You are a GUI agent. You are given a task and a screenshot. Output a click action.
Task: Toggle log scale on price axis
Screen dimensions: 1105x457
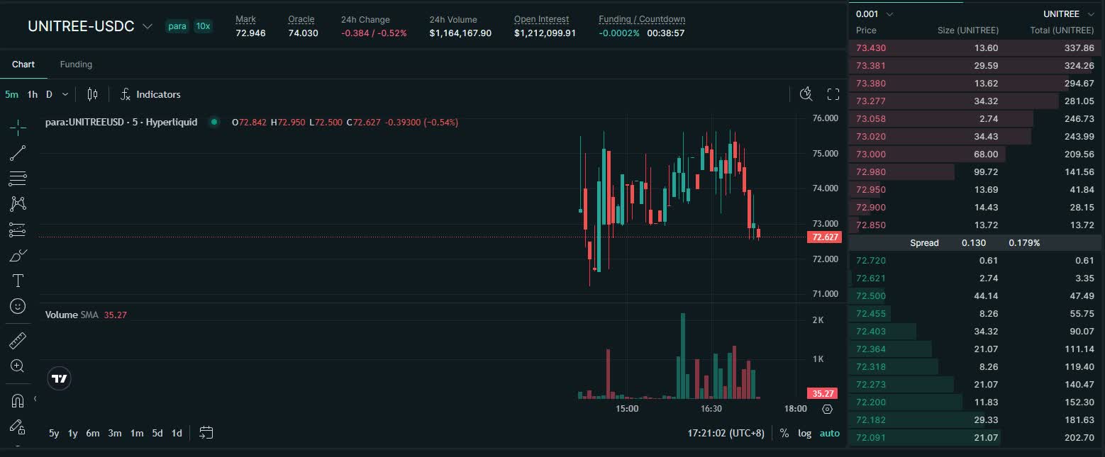pos(804,433)
